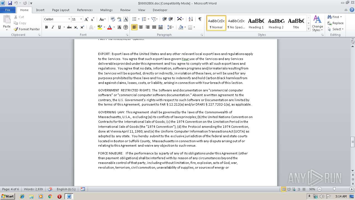Toggle Print Layout view
This screenshot has height=200, width=355.
[283, 189]
